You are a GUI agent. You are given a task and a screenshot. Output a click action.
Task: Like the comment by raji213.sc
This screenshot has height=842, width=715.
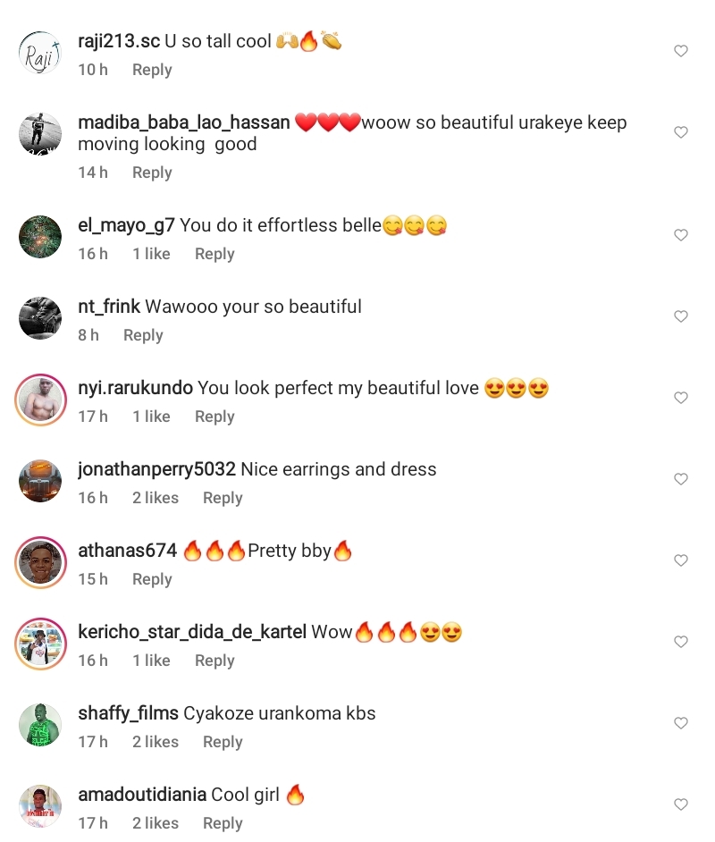tap(681, 52)
